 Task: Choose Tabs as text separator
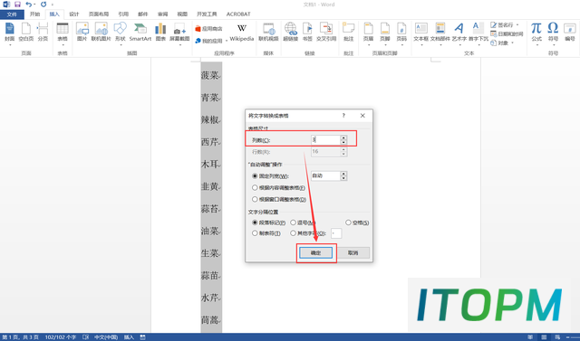pos(255,233)
